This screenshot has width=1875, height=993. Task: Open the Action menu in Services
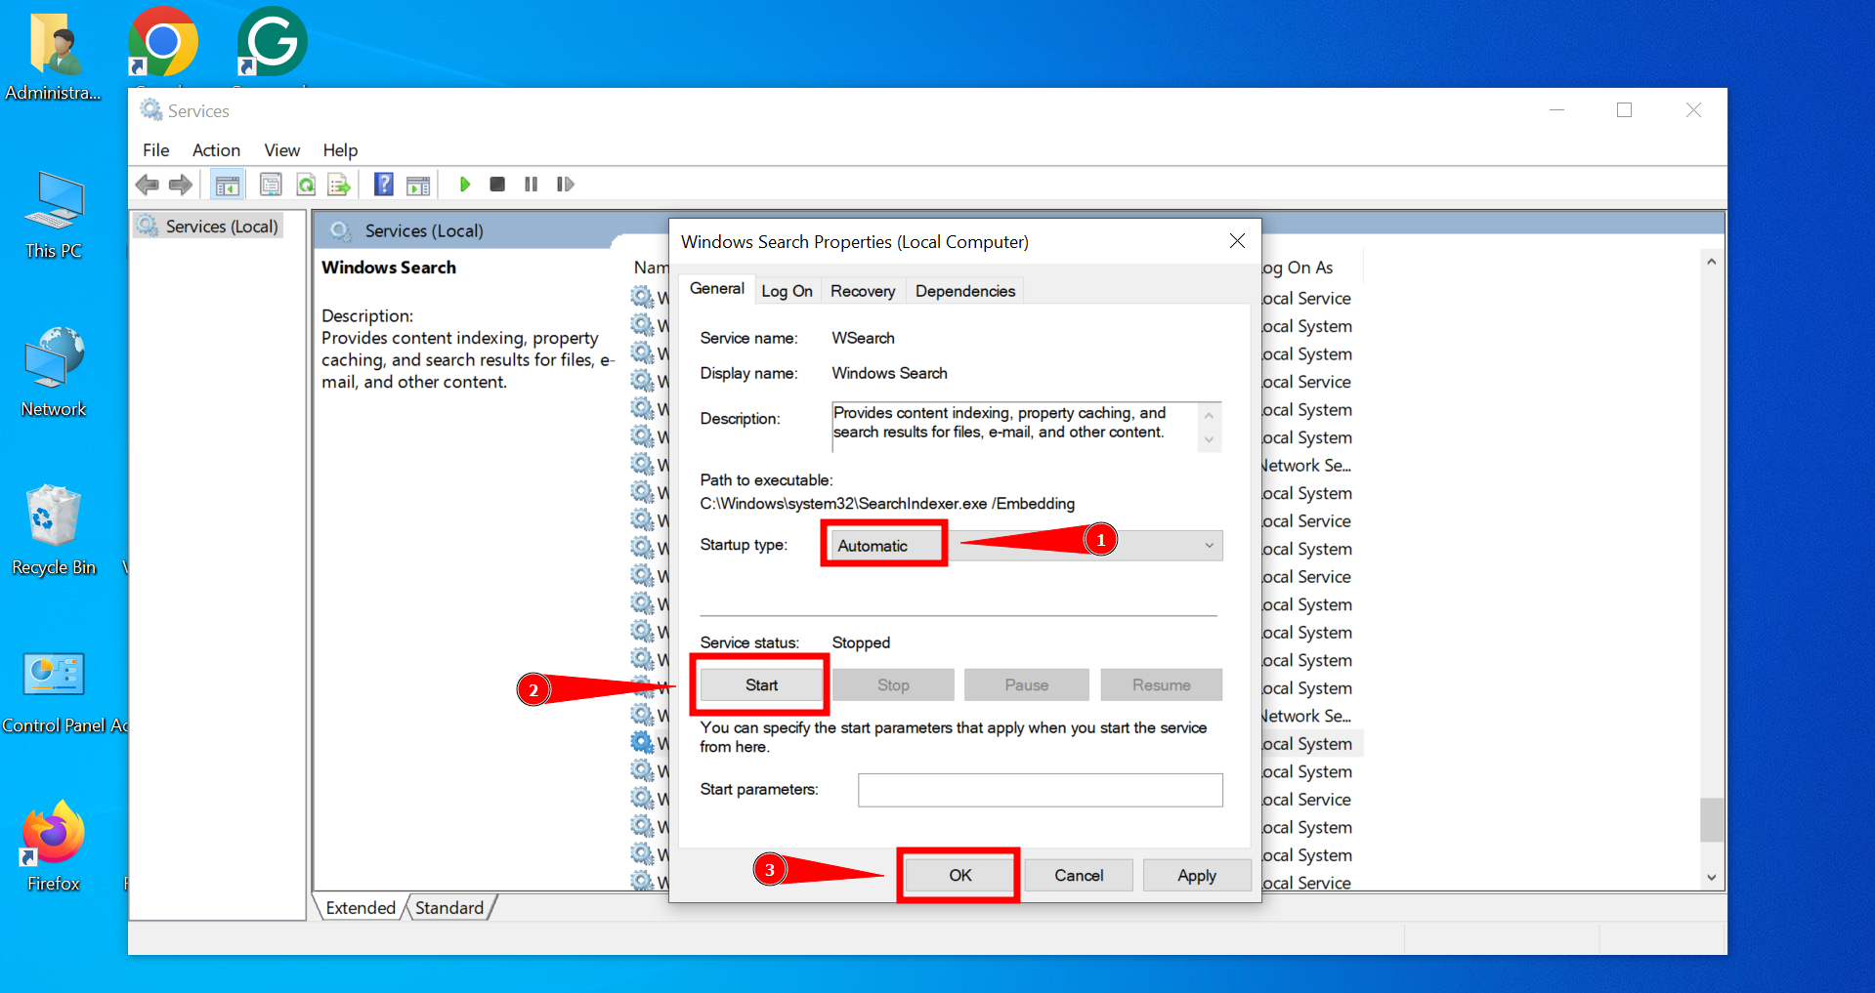(216, 150)
